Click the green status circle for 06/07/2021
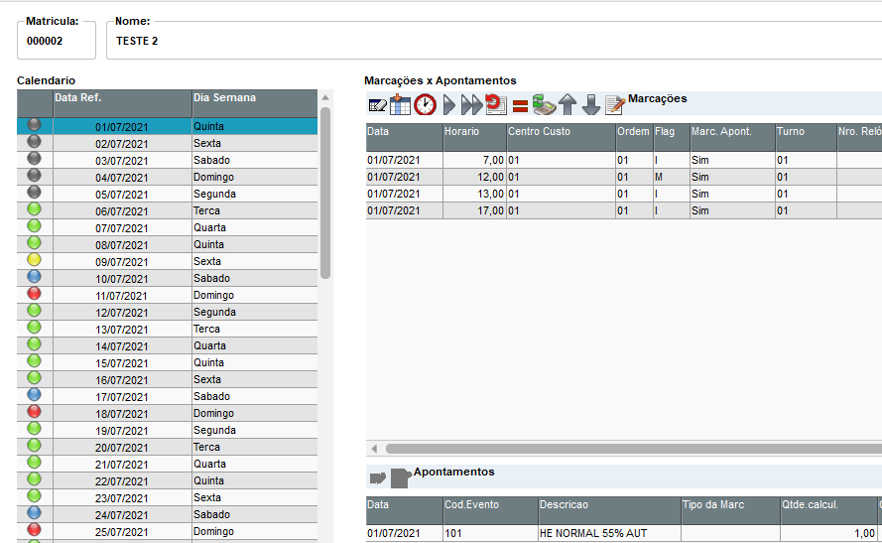 click(35, 209)
